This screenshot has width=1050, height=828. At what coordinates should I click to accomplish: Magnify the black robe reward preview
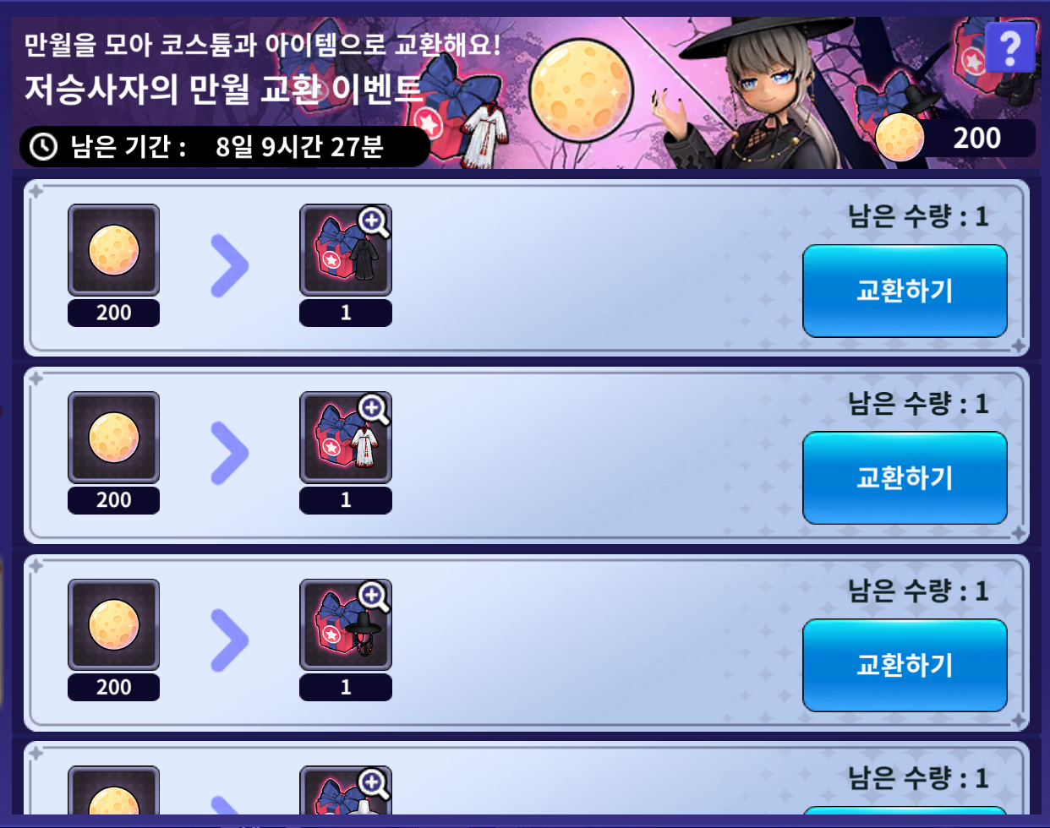click(x=374, y=222)
